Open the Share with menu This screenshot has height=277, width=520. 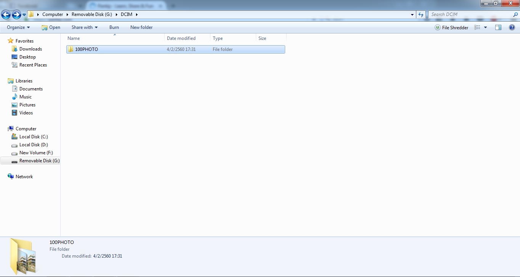pos(85,27)
